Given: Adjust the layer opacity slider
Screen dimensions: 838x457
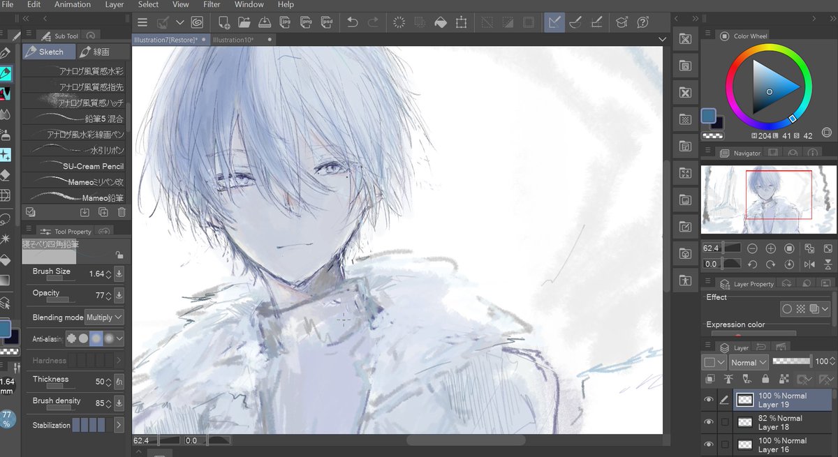Looking at the screenshot, I should pyautogui.click(x=791, y=362).
